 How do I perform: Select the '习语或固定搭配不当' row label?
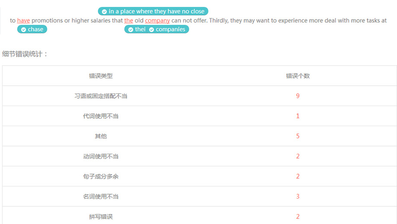(101, 96)
